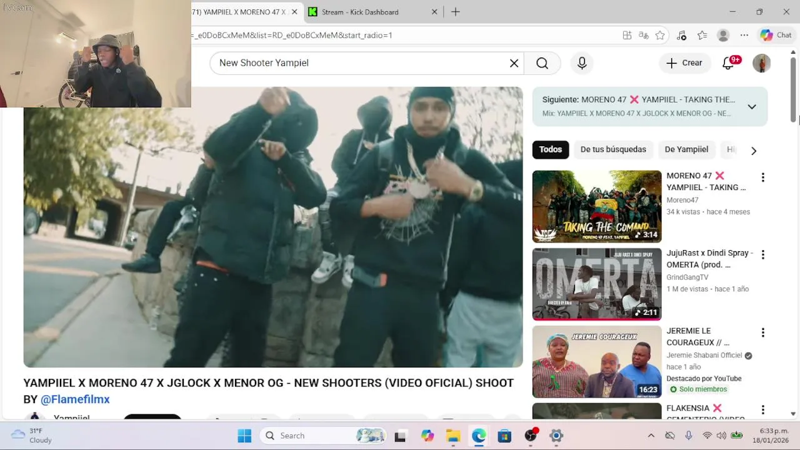Select De tus búsquedas filter chip
Screen dimensions: 800x450
point(613,149)
